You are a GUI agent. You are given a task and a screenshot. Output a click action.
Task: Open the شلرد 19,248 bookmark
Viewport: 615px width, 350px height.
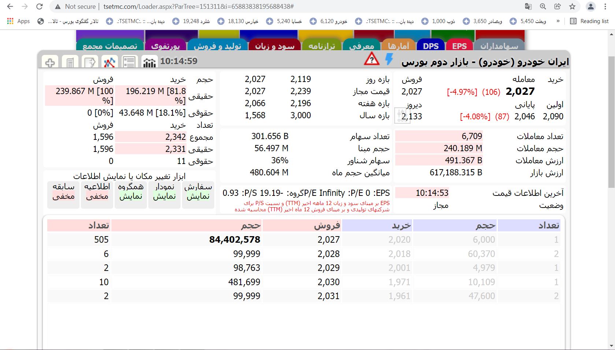191,21
